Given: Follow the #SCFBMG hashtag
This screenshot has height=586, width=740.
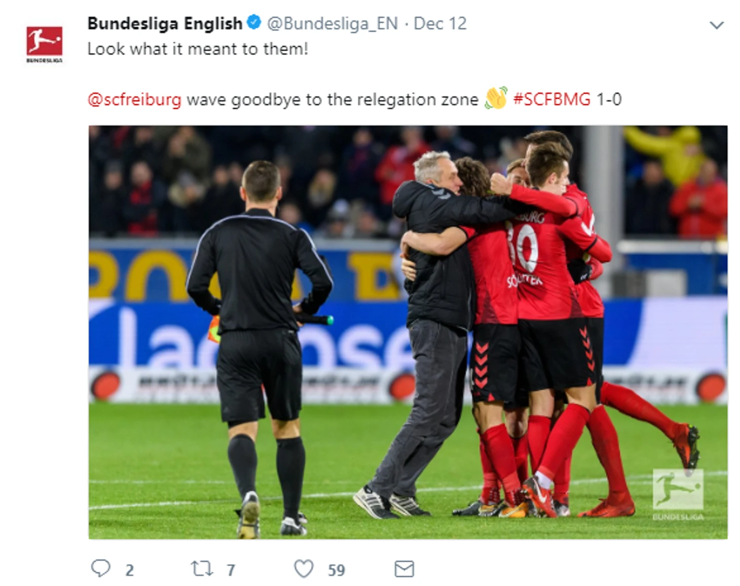Looking at the screenshot, I should click(551, 99).
